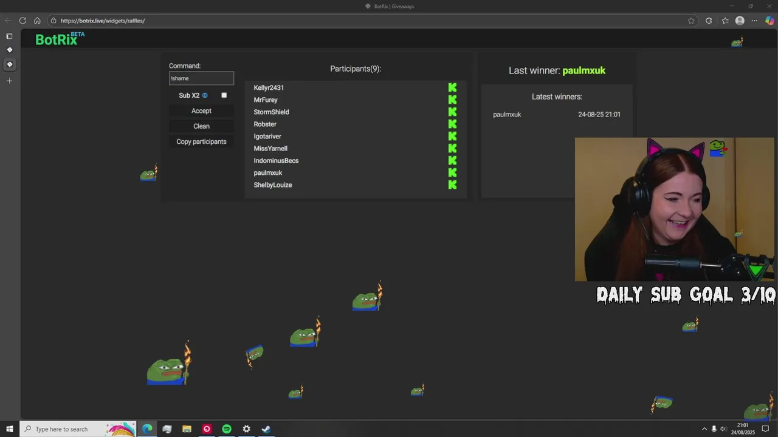Open Settings gear from the taskbar
The image size is (778, 437).
pos(246,429)
